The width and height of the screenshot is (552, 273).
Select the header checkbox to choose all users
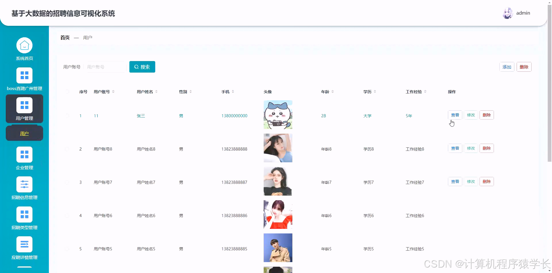67,91
